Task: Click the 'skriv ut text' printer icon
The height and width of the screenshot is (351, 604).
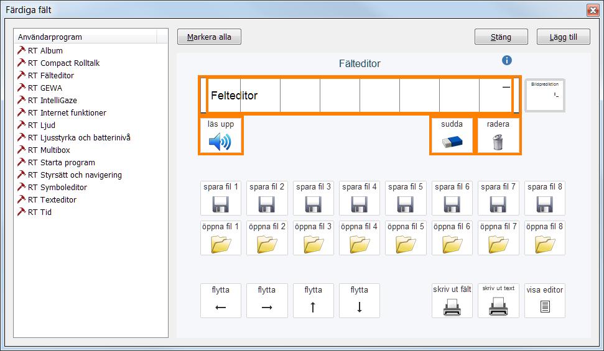Action: [x=498, y=306]
